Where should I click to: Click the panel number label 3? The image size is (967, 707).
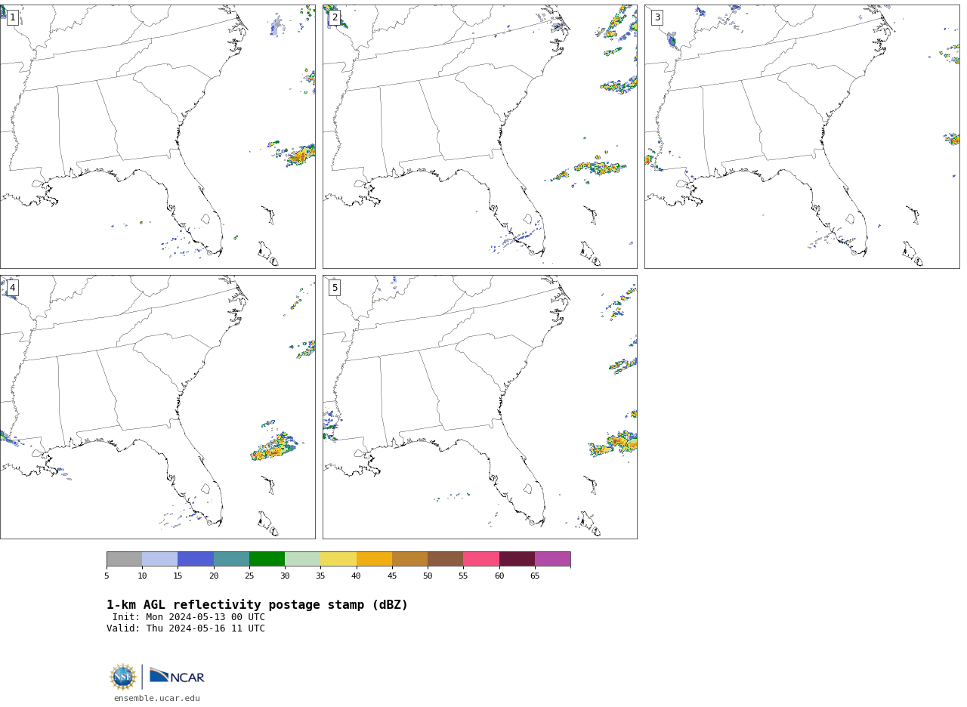[x=657, y=17]
